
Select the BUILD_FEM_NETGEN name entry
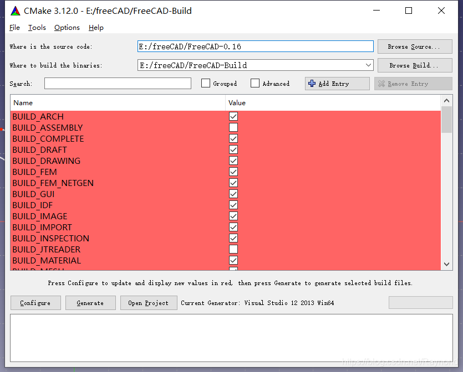(53, 183)
